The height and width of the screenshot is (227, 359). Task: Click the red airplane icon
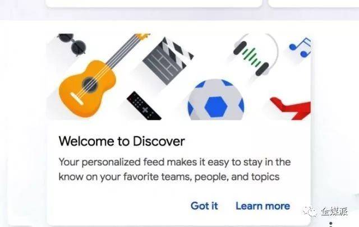tap(291, 109)
